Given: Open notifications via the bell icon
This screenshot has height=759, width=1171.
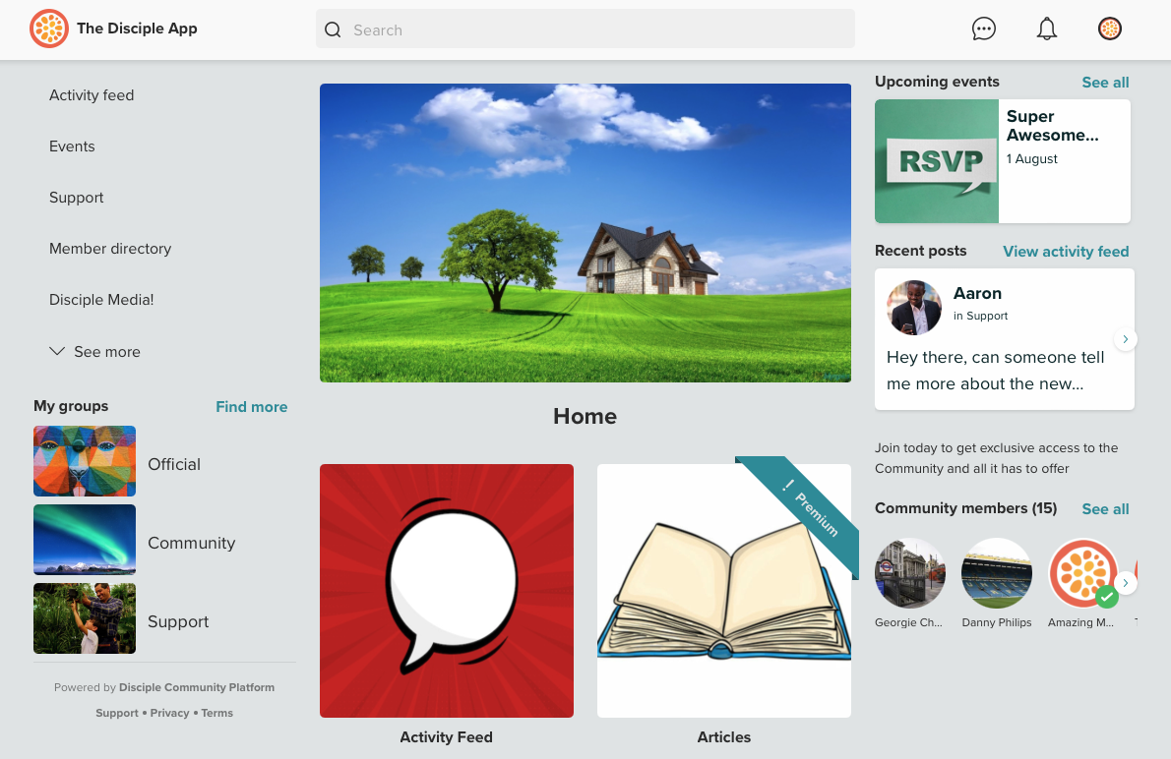Looking at the screenshot, I should (x=1046, y=29).
